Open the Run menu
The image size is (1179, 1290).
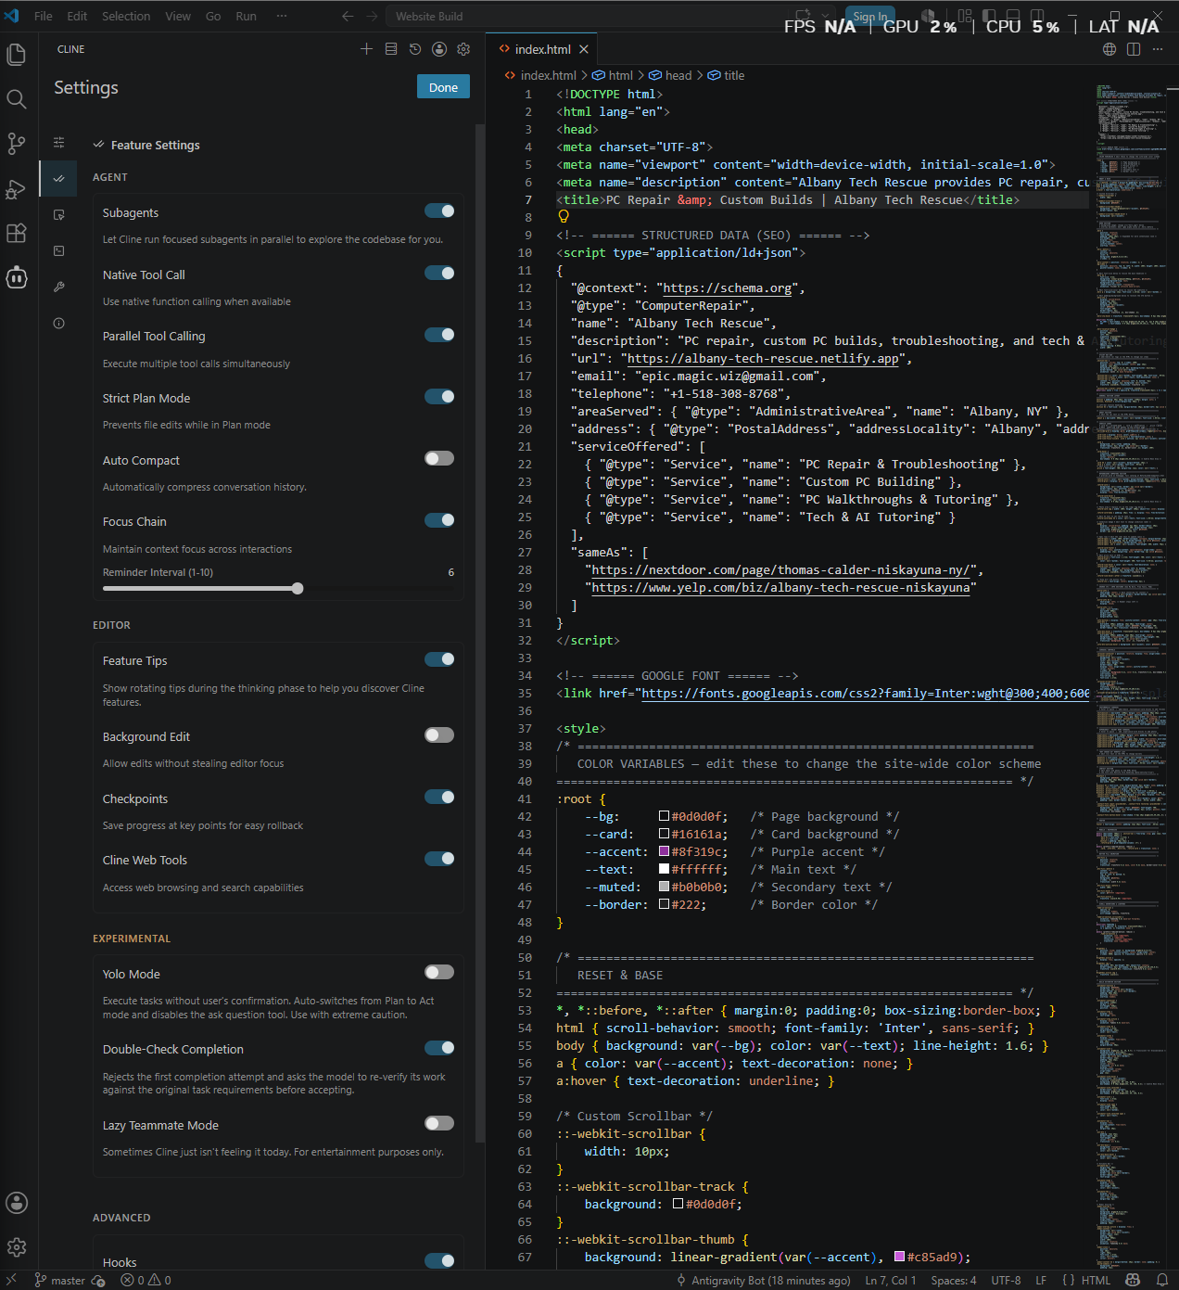[x=246, y=16]
